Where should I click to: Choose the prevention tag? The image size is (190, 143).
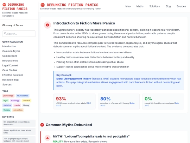pos(18,110)
